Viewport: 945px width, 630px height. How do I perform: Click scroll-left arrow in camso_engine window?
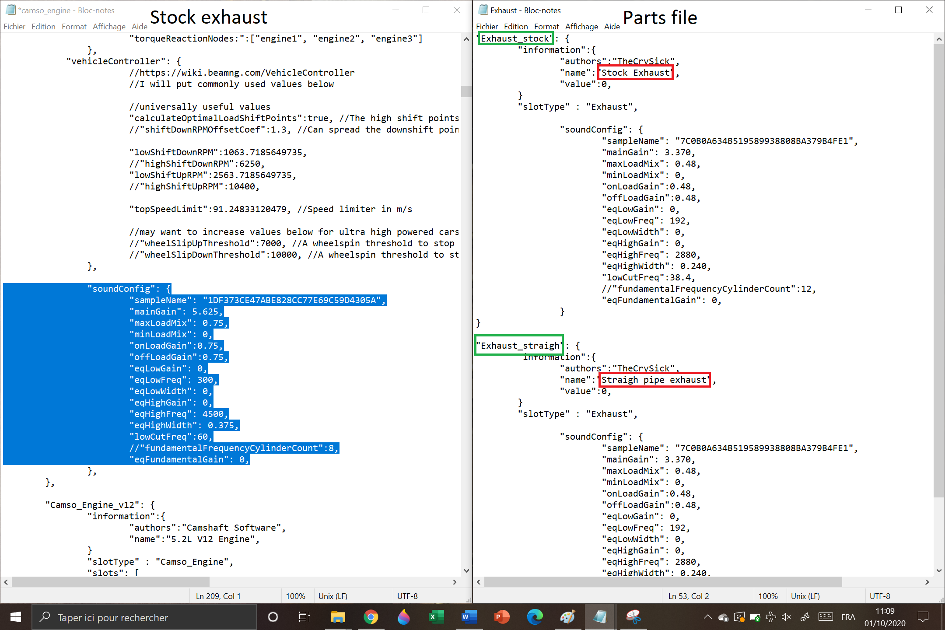(x=6, y=582)
